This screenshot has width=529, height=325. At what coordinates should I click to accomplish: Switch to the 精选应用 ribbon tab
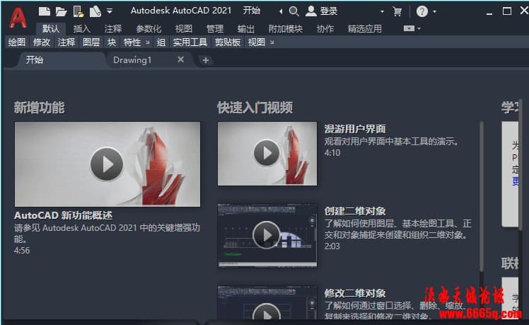[x=365, y=29]
